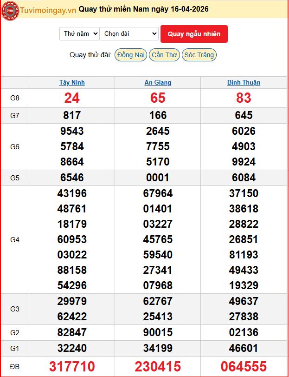Select the G8 row label
This screenshot has width=289, height=377.
point(15,98)
